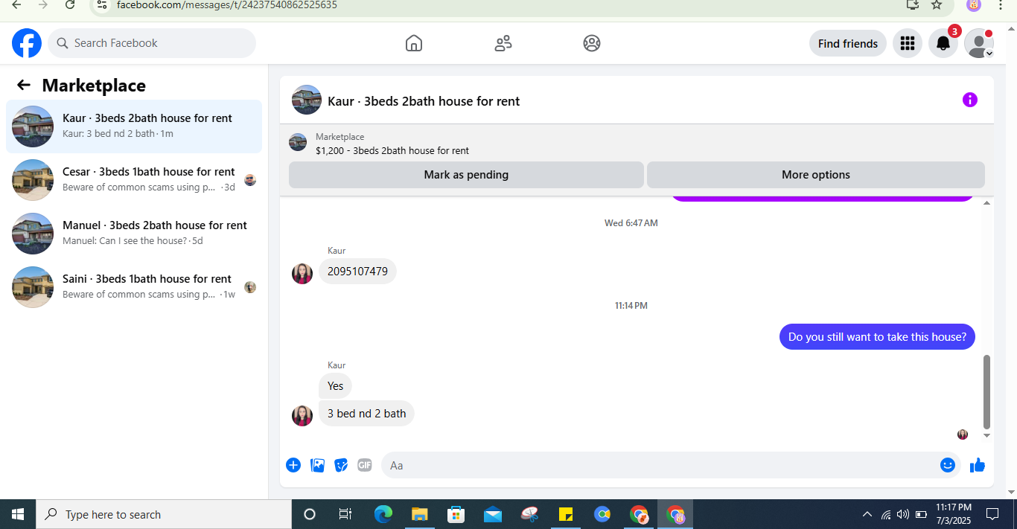Click the message 2095107479
The height and width of the screenshot is (529, 1017).
[357, 272]
